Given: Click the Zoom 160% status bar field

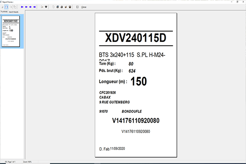Looking at the screenshot, I should pos(27,161).
